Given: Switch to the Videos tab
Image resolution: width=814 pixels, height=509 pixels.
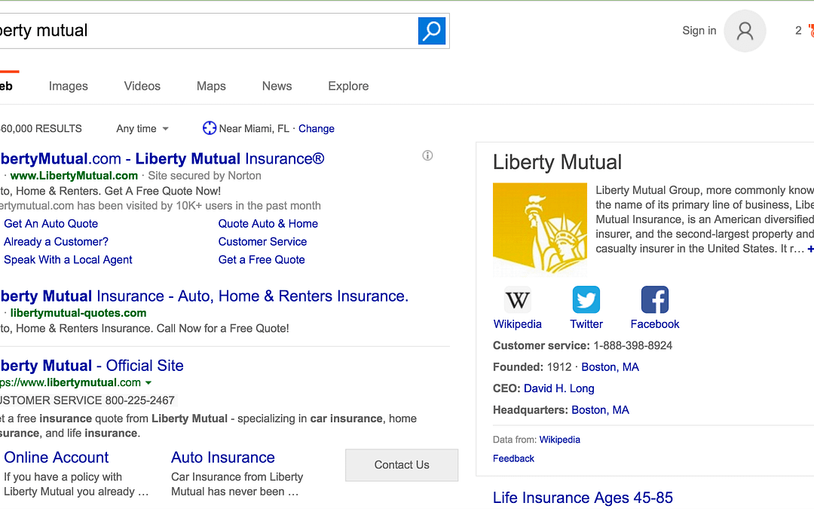Looking at the screenshot, I should pyautogui.click(x=142, y=86).
